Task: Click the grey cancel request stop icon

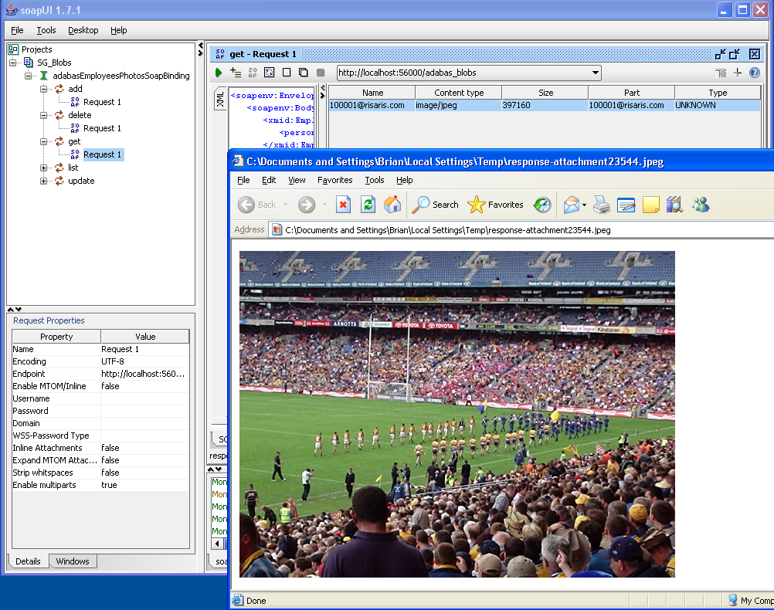Action: pos(321,73)
